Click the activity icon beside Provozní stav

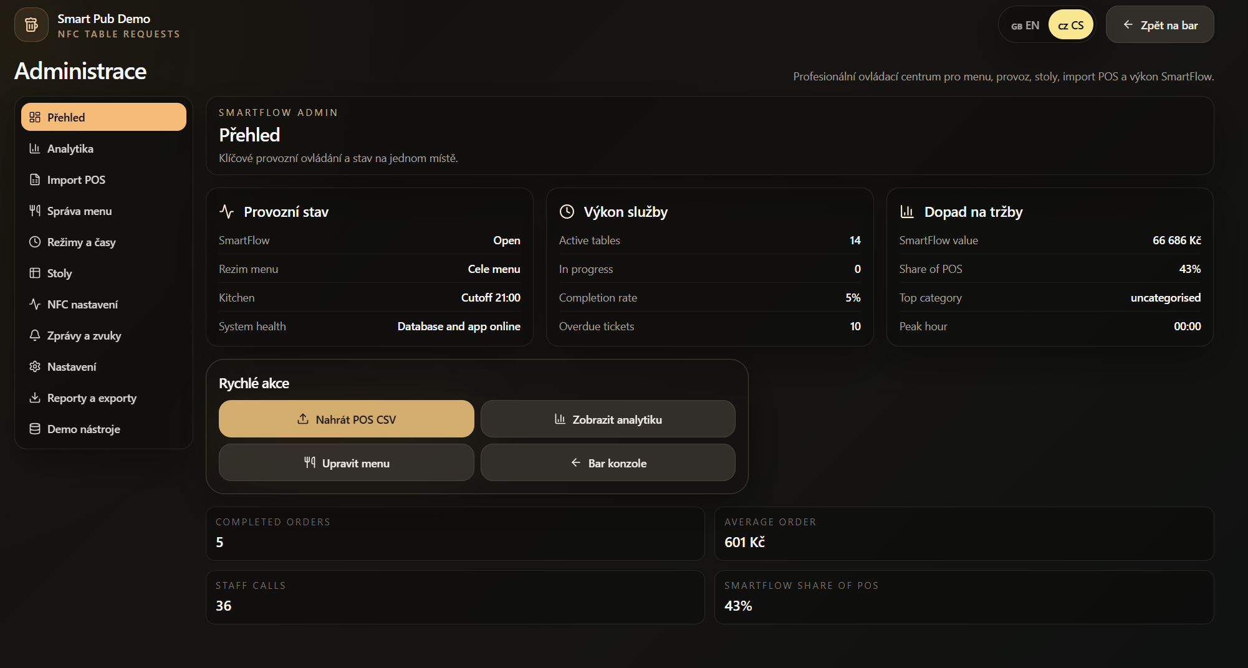coord(226,212)
